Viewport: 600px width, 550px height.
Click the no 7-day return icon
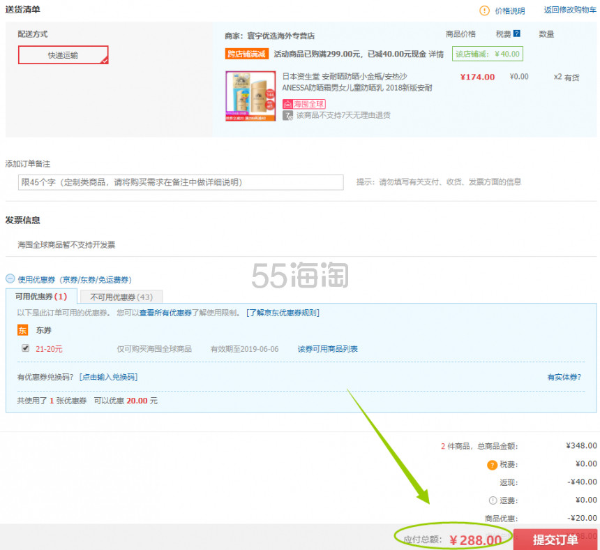click(x=287, y=115)
